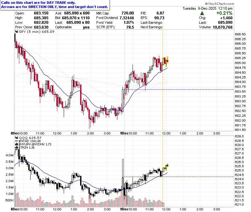Select the '$NYAD 1101.00' legend entry
This screenshot has height=212, width=251.
coord(30,141)
